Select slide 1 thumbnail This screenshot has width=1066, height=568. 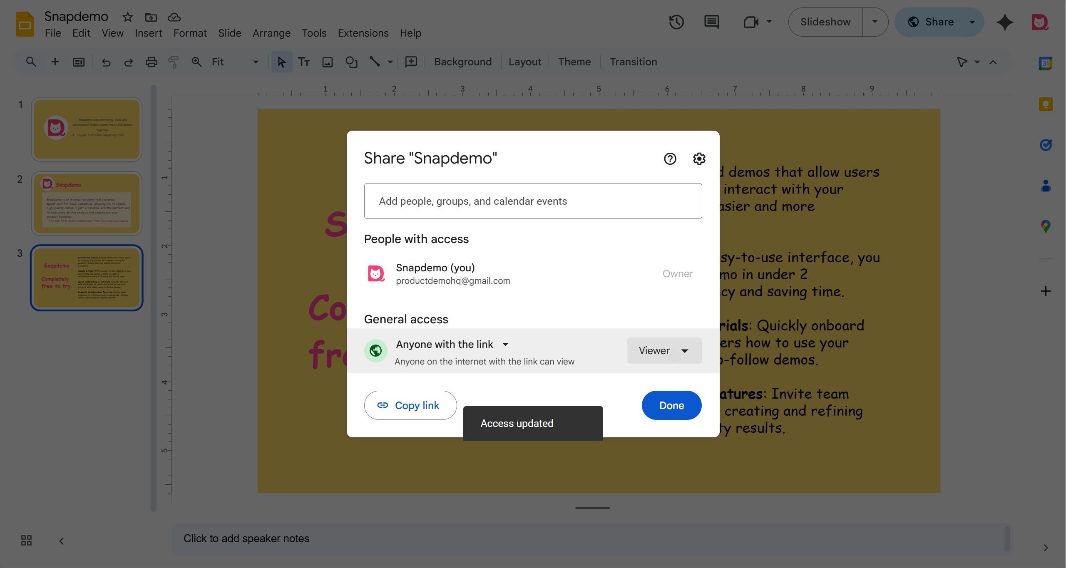click(x=87, y=129)
